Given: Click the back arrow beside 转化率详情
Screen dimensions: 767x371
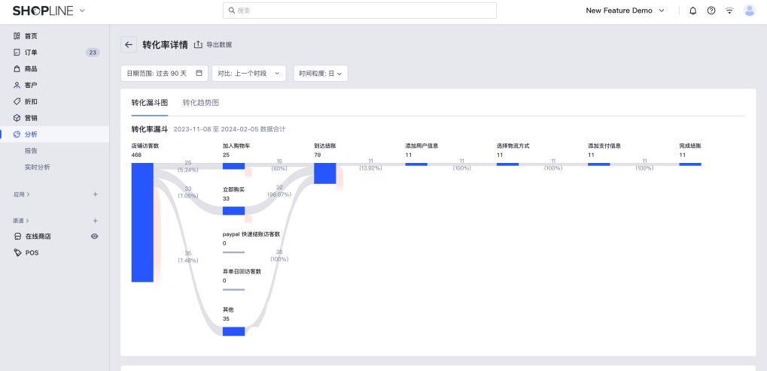Looking at the screenshot, I should pos(129,44).
